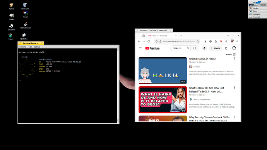Click the Terminal scrollbar up arrow

pos(118,49)
